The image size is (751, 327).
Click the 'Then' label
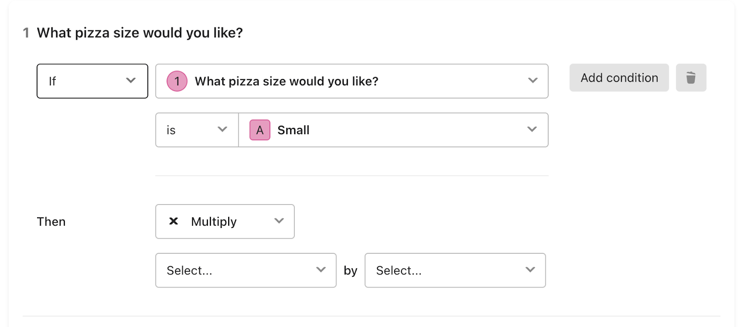tap(51, 221)
